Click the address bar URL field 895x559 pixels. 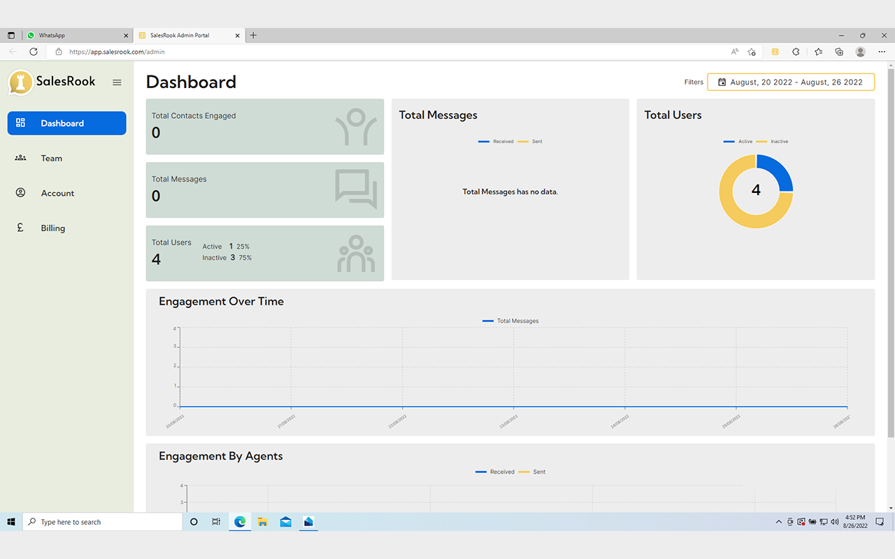point(392,52)
